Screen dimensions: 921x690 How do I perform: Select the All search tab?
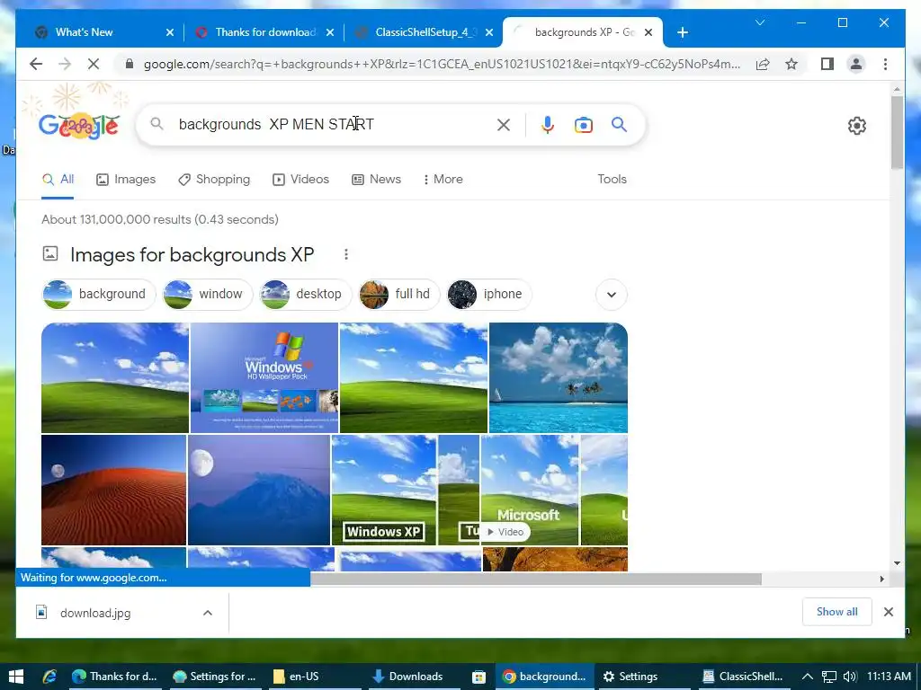pyautogui.click(x=58, y=179)
